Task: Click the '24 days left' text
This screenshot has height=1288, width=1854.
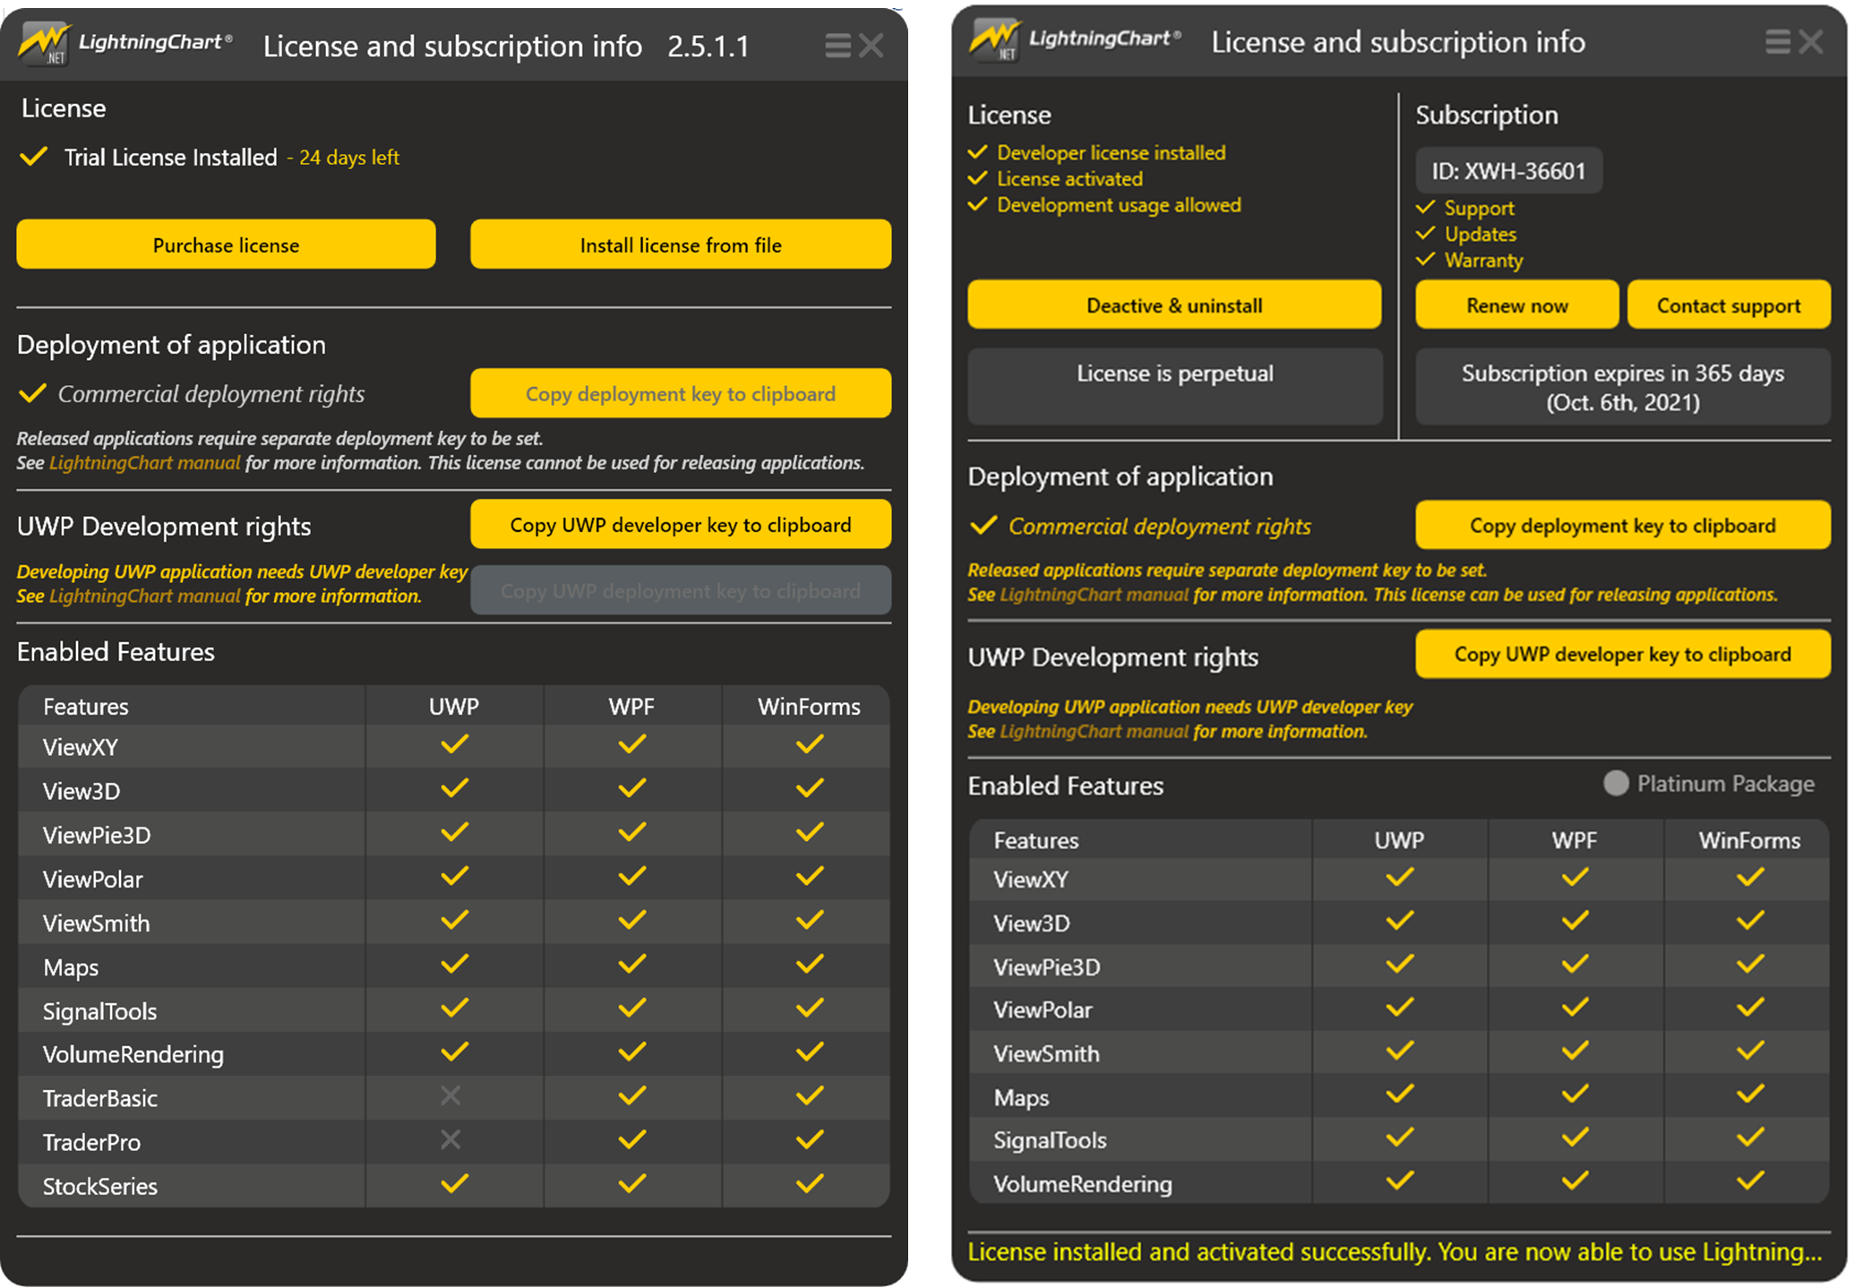Action: coord(349,158)
